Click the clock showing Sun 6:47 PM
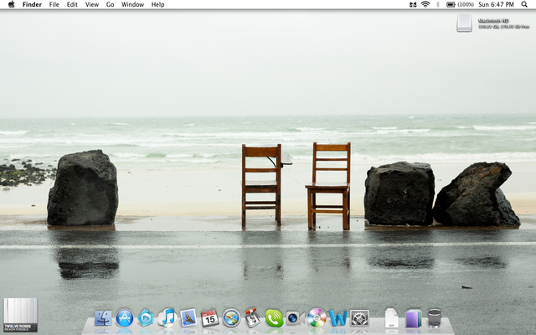This screenshot has width=536, height=335. coord(495,5)
